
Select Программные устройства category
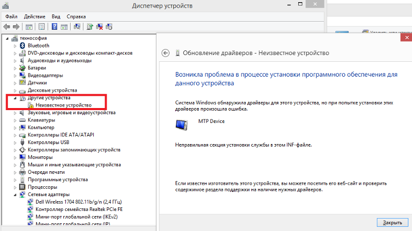click(x=58, y=180)
